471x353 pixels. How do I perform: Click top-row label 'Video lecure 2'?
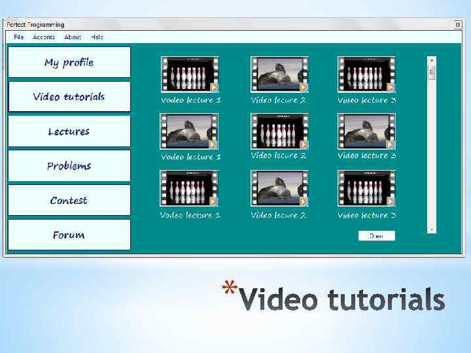[279, 100]
